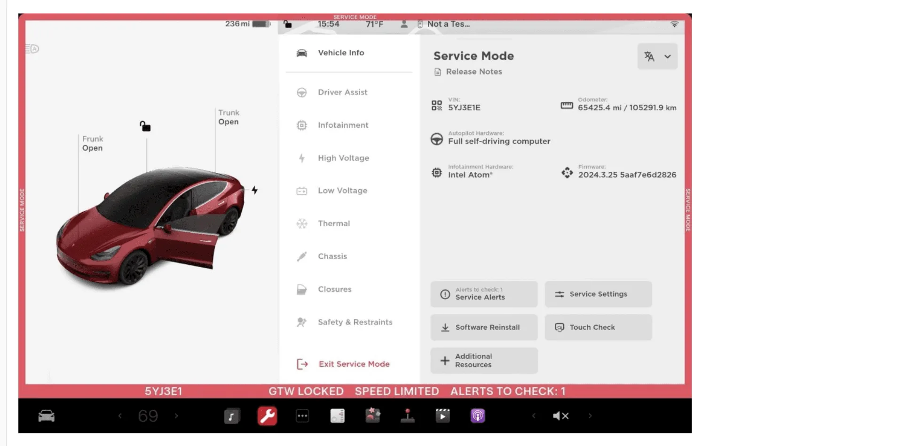
Task: Open Service Alerts
Action: [x=484, y=294]
